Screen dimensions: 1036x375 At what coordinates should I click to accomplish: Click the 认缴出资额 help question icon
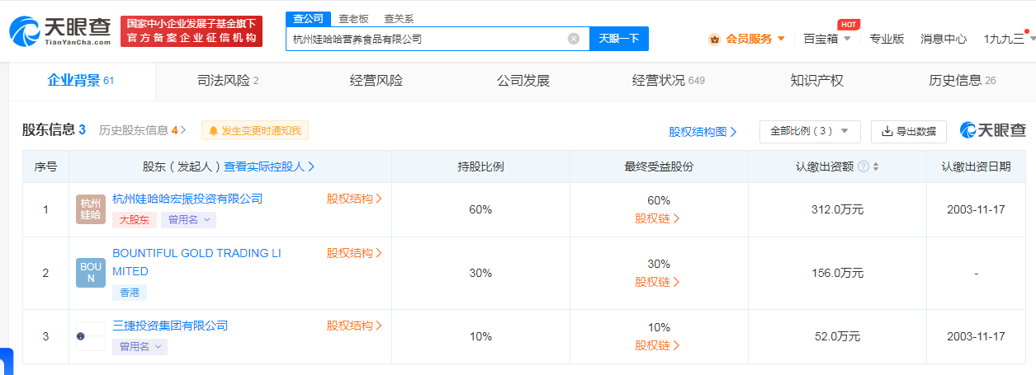click(x=863, y=166)
